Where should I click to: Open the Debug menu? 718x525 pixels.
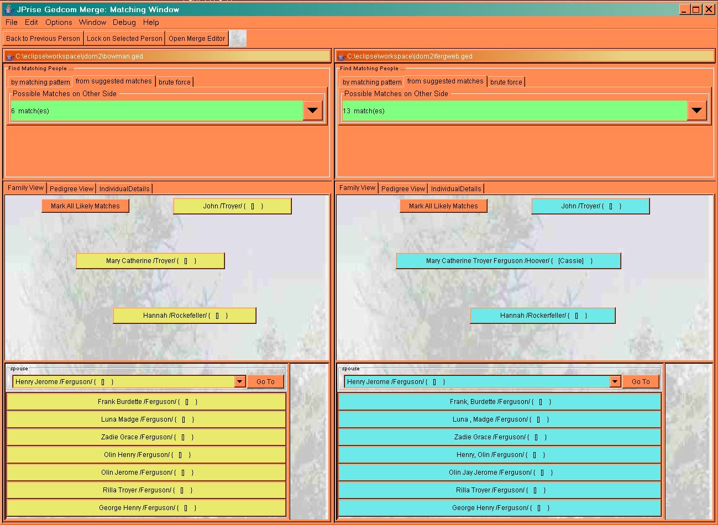tap(124, 22)
